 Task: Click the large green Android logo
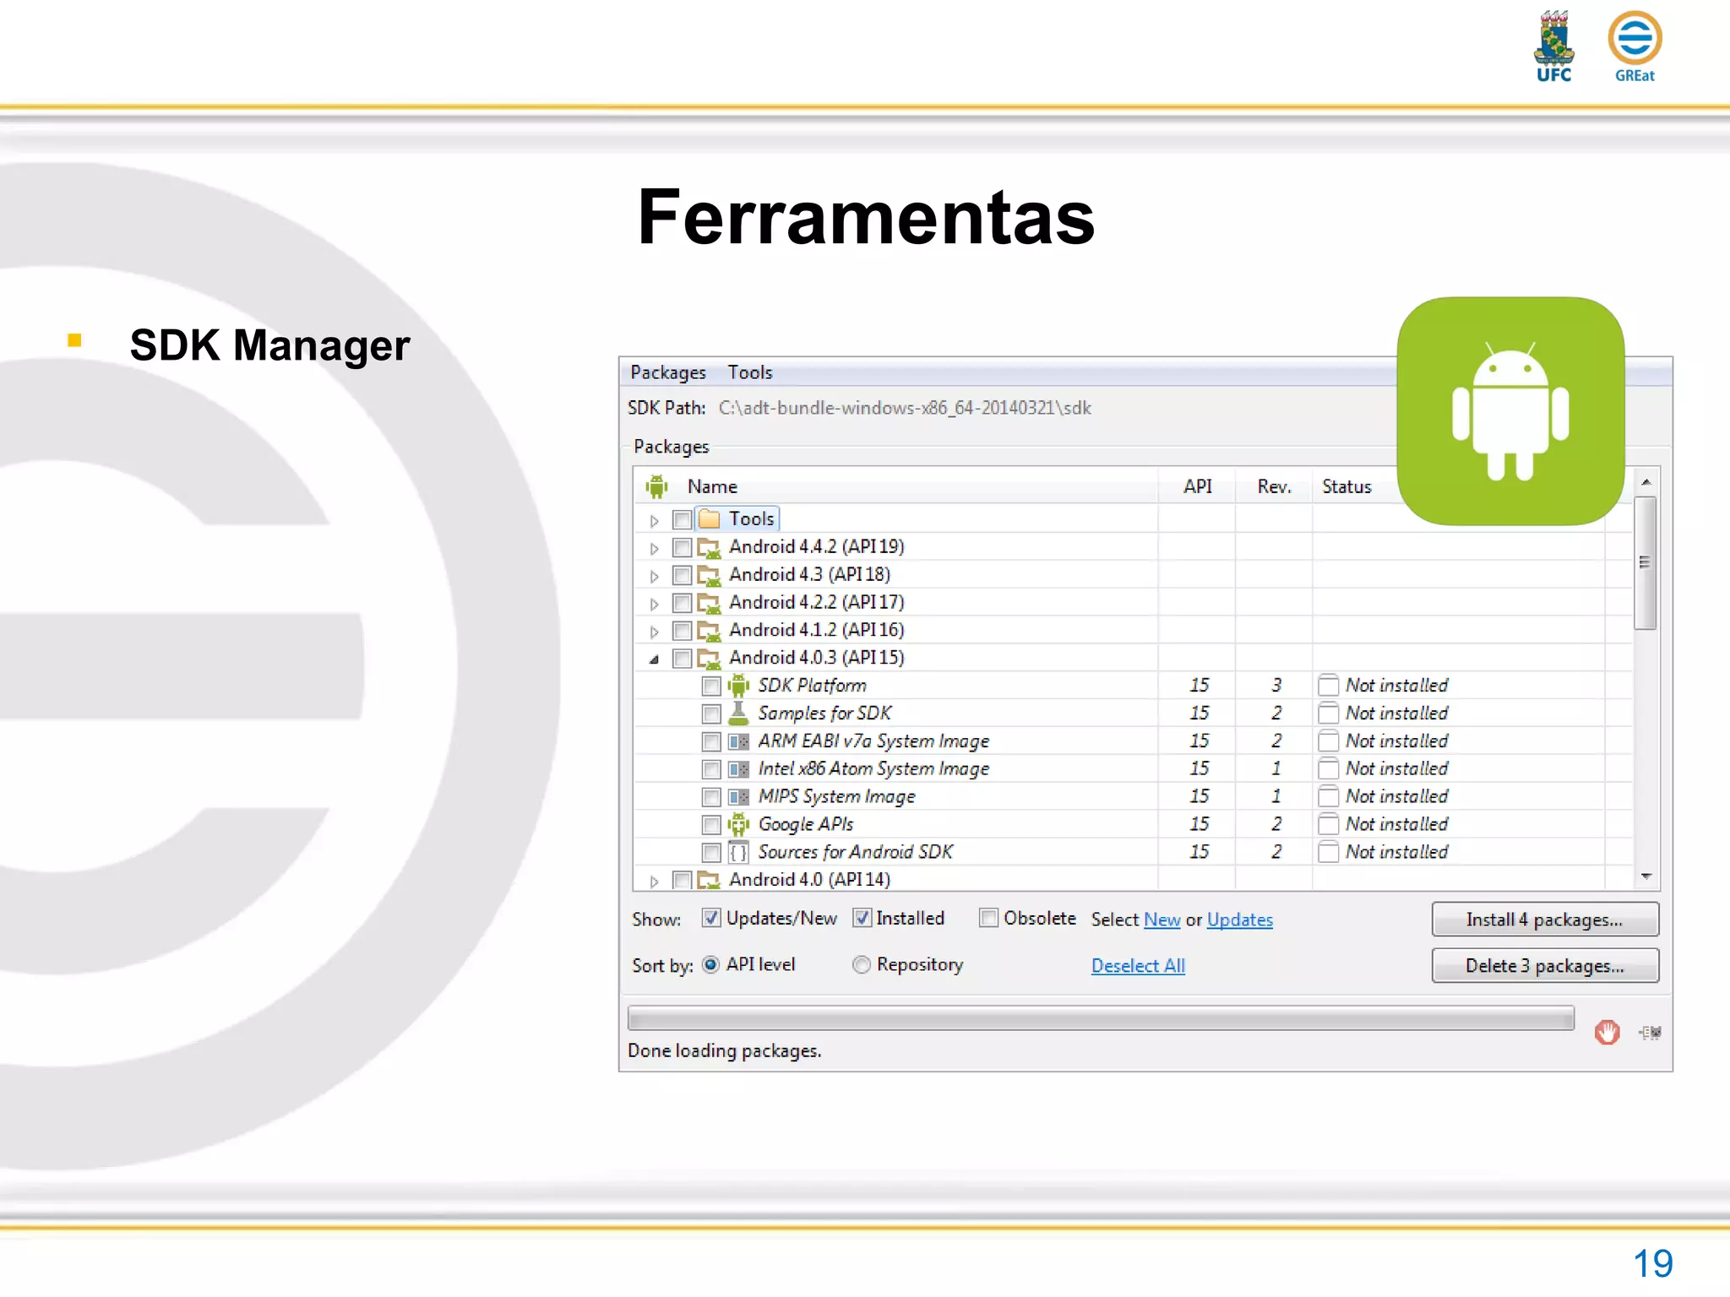click(1510, 411)
